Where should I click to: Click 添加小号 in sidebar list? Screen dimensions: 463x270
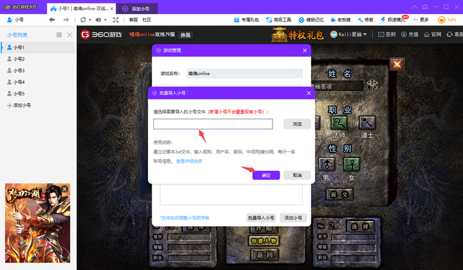coord(19,105)
